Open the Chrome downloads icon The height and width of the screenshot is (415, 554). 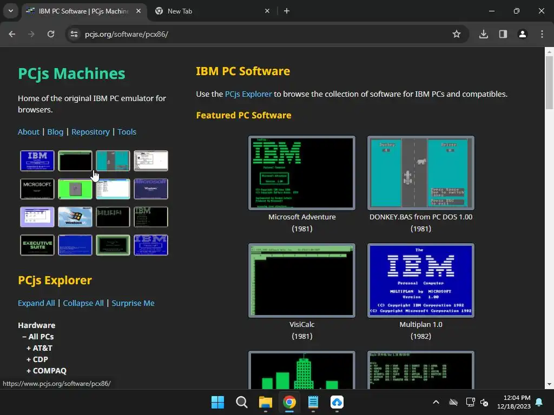pos(484,34)
